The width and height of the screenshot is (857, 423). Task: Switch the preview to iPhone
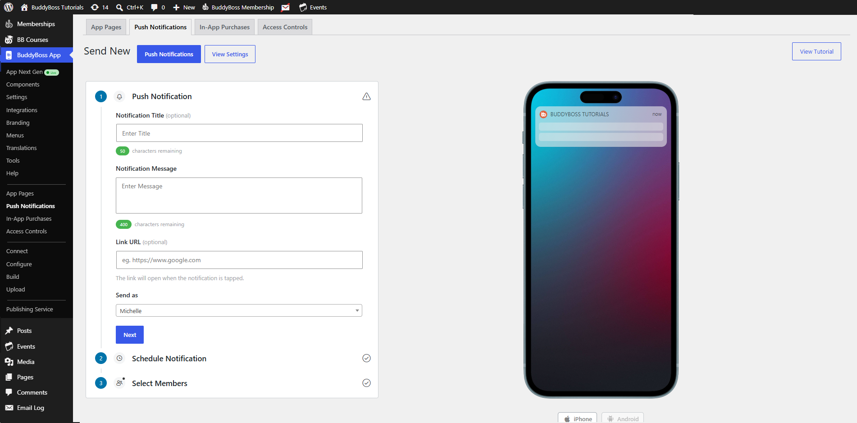click(x=578, y=418)
